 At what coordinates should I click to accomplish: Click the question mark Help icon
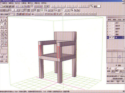point(45,6)
